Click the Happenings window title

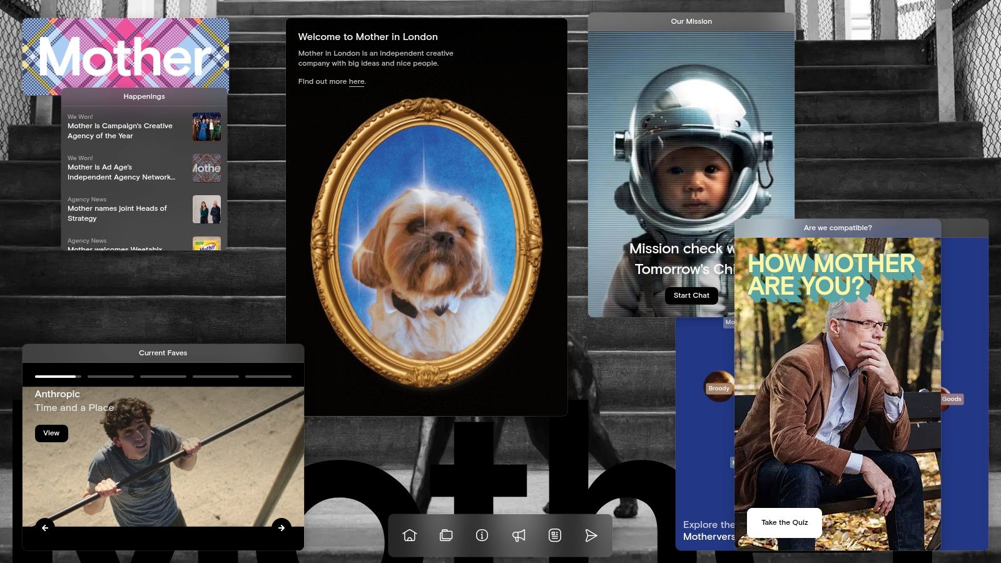point(144,97)
